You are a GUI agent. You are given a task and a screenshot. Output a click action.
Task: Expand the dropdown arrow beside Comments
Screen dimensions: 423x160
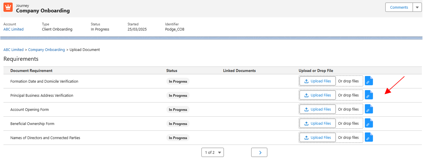pyautogui.click(x=417, y=7)
